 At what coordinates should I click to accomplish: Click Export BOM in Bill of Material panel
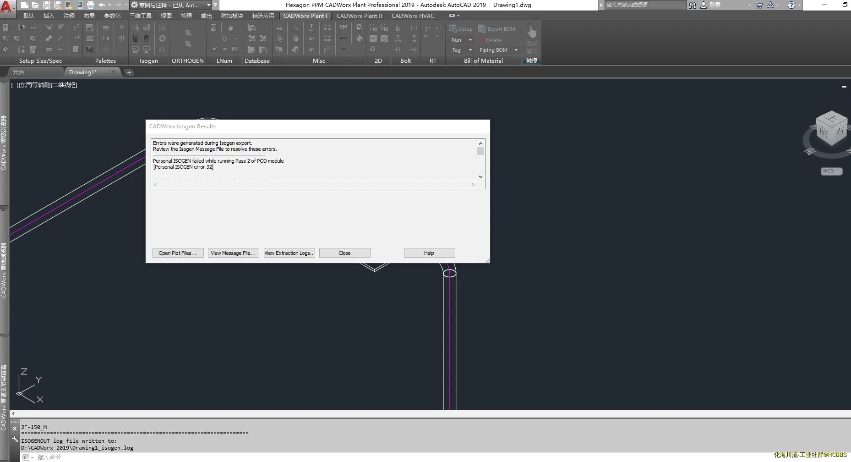click(497, 28)
